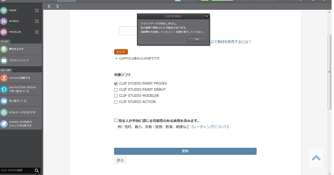This screenshot has height=175, width=334.
Task: Click the scrollbar up arrow
Action: (x=330, y=12)
